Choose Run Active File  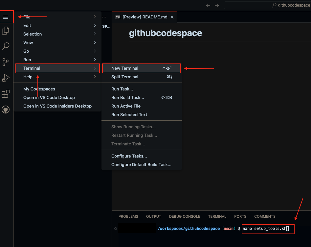pos(142,106)
